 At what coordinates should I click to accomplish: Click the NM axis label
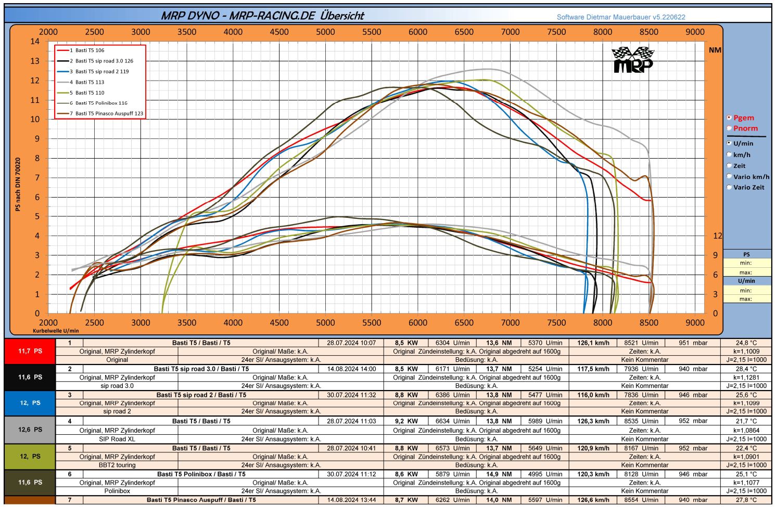pyautogui.click(x=715, y=50)
